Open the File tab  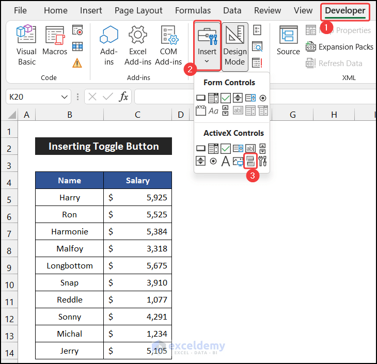[20, 10]
